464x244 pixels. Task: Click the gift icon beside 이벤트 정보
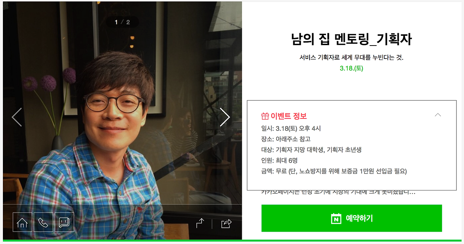coord(265,116)
